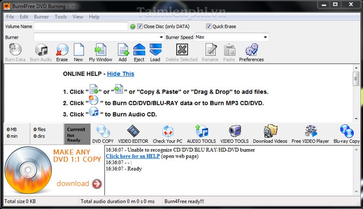This screenshot has width=363, height=209.
Task: Click the green volume name help icon
Action: tap(133, 26)
